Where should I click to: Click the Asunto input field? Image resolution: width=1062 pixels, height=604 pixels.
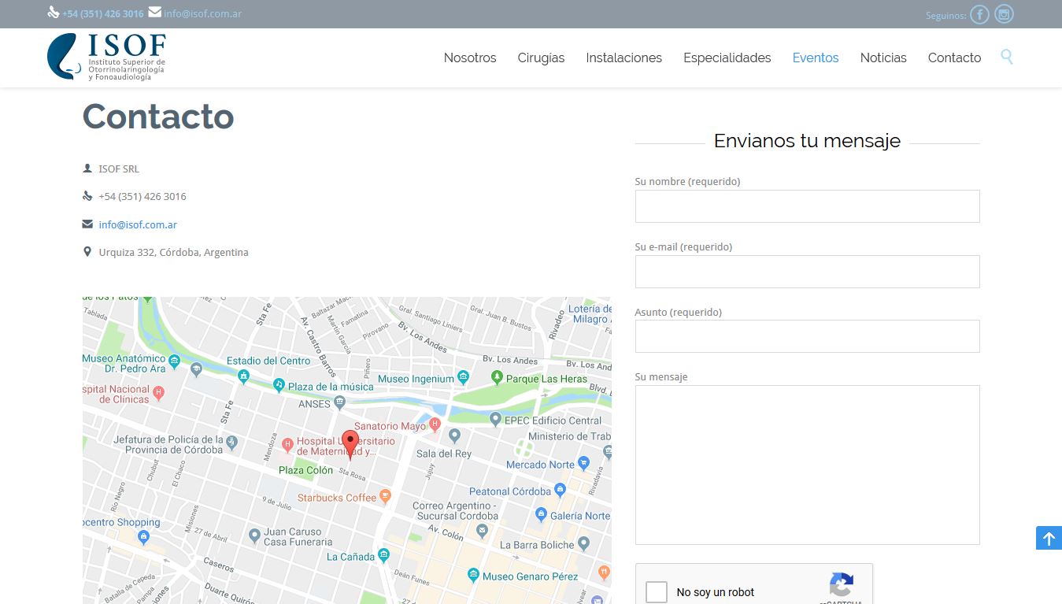pos(807,336)
